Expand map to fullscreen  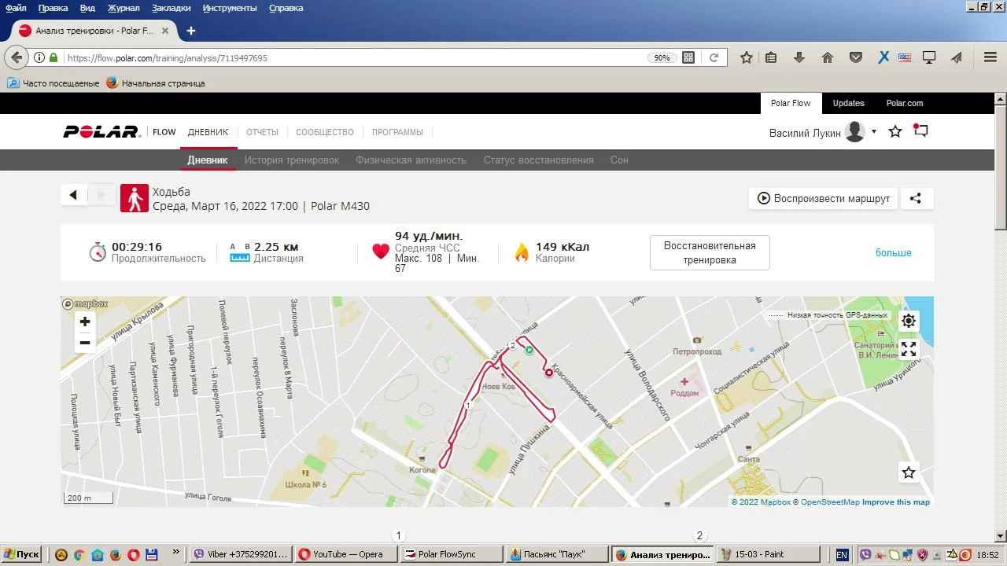909,349
